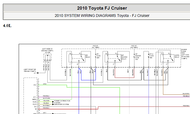Select "HOT AT ALL TIMES" above the EFI fuse
This screenshot has width=190, height=114.
95,47
